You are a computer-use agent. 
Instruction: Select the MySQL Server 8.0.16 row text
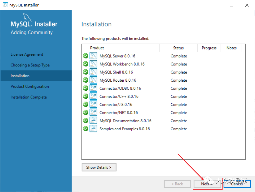[117, 56]
